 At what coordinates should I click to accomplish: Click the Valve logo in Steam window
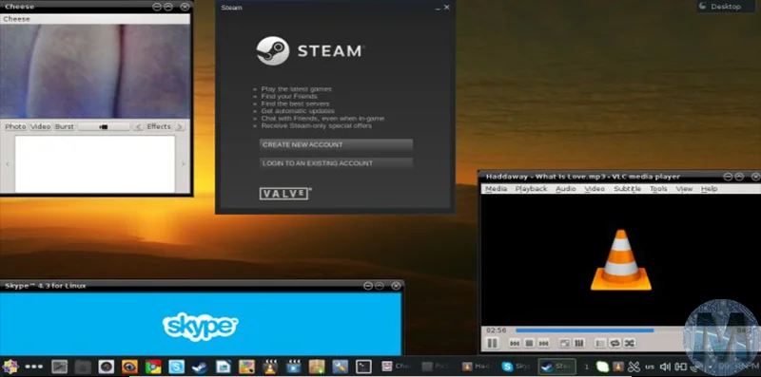pos(284,194)
